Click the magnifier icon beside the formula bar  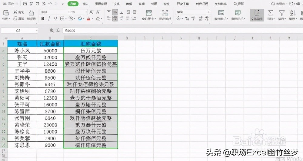(52, 31)
